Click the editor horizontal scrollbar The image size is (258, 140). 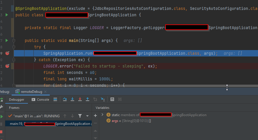tap(116, 86)
